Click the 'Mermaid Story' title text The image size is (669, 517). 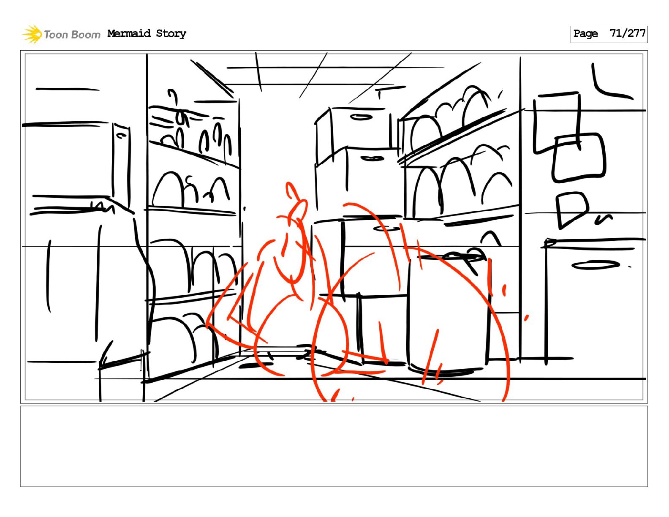[x=147, y=33]
